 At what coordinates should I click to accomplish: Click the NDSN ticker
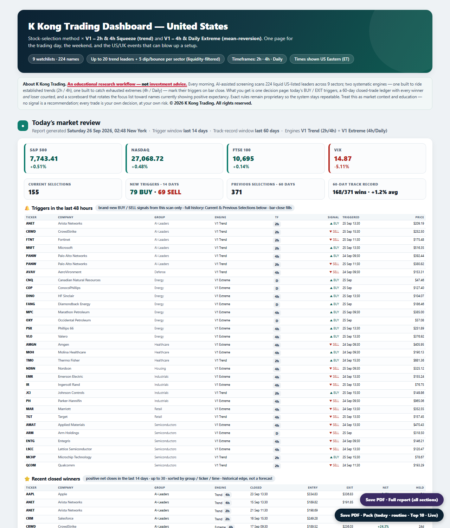click(x=31, y=369)
